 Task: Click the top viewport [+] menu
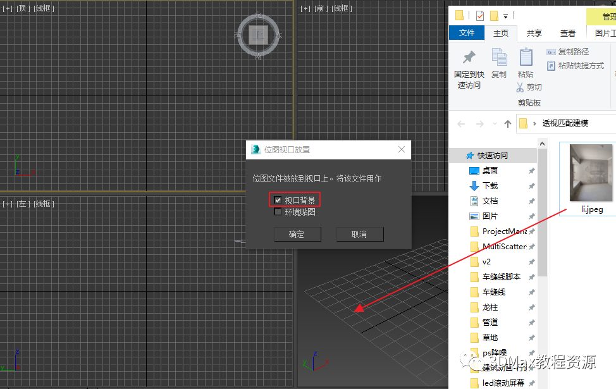pos(8,8)
